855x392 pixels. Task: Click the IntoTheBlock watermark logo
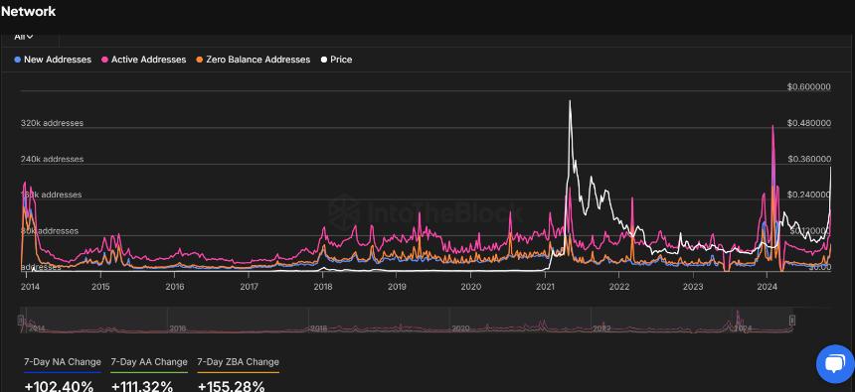pos(344,211)
